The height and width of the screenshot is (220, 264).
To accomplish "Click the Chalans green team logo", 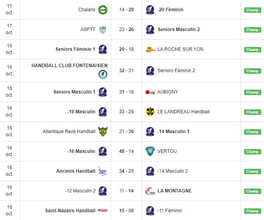I will click(x=103, y=9).
